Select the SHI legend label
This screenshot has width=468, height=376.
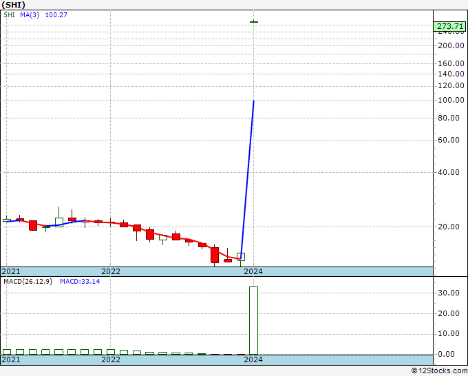point(9,15)
